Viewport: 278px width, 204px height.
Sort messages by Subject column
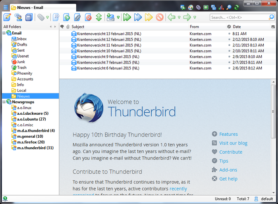point(129,27)
